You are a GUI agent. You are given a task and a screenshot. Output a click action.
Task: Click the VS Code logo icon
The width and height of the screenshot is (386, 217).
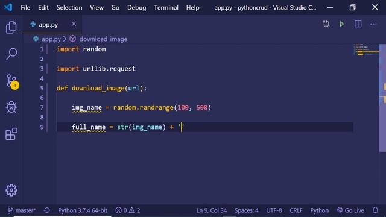click(x=8, y=7)
